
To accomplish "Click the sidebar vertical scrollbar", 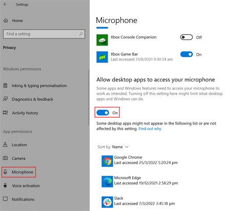I will [89, 97].
